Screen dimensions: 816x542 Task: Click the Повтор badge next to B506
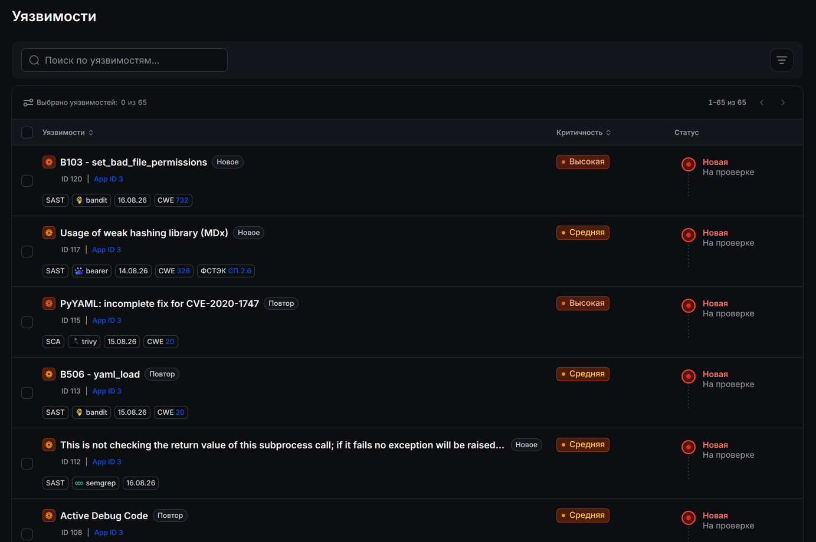click(162, 374)
